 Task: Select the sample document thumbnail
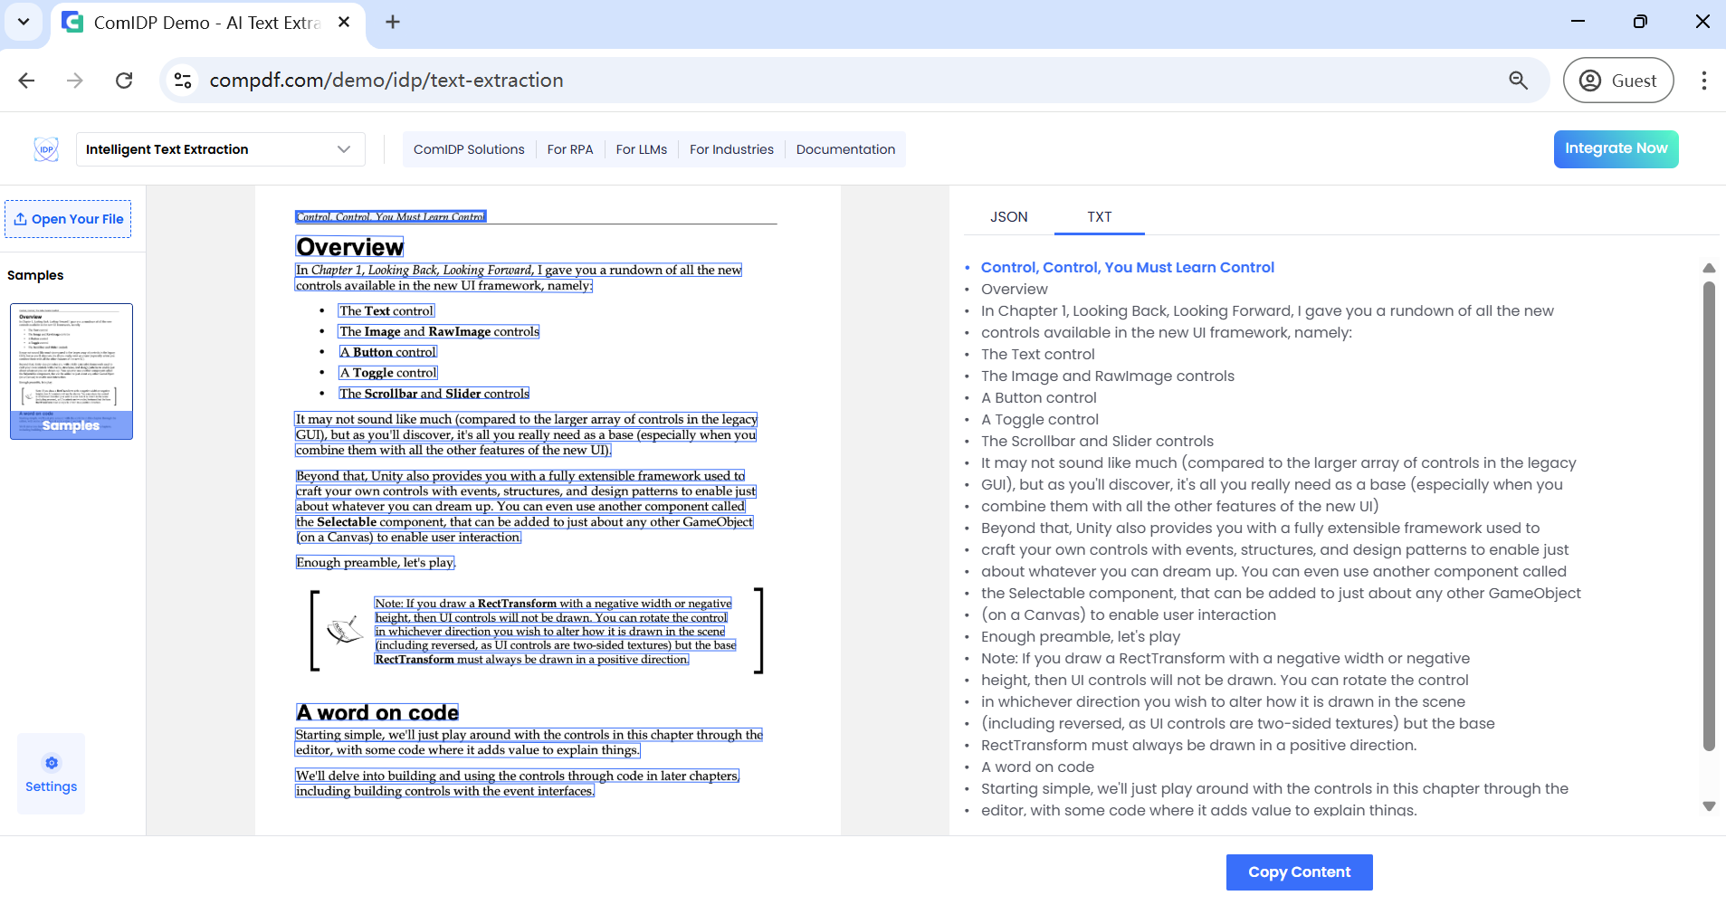(72, 371)
